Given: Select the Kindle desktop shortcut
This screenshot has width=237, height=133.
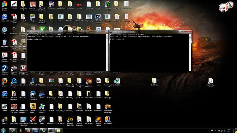Looking at the screenshot, I should click(x=42, y=95).
